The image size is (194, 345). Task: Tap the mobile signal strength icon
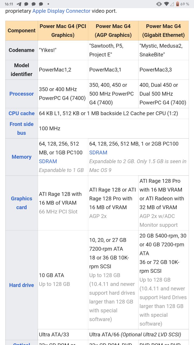coord(172,4)
